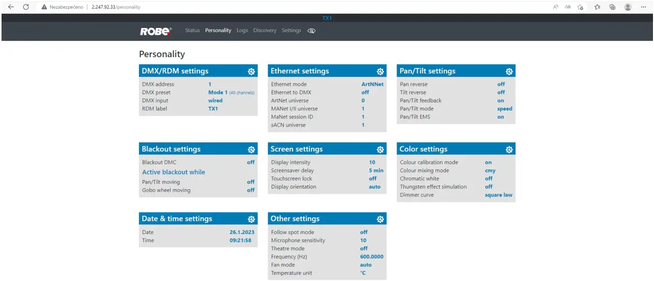Click DMX preset Mode 1 value
Screen dimensions: 654x281
pyautogui.click(x=231, y=92)
